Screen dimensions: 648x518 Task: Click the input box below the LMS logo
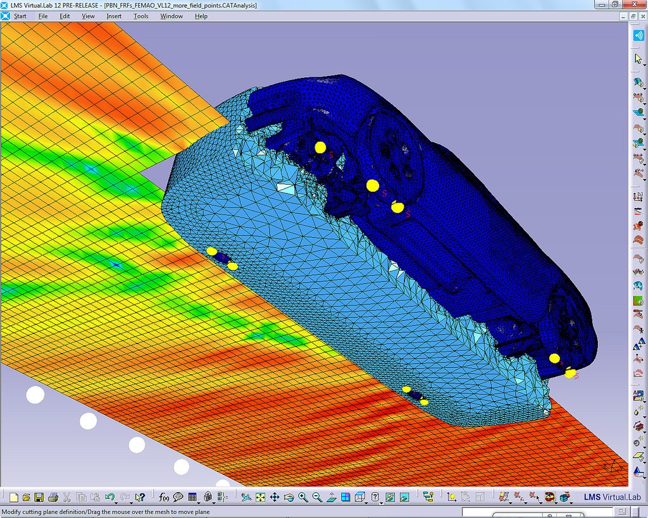(538, 512)
